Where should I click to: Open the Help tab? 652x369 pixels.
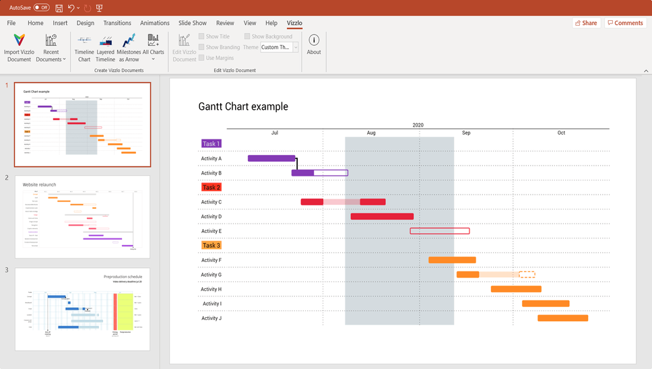[x=271, y=23]
